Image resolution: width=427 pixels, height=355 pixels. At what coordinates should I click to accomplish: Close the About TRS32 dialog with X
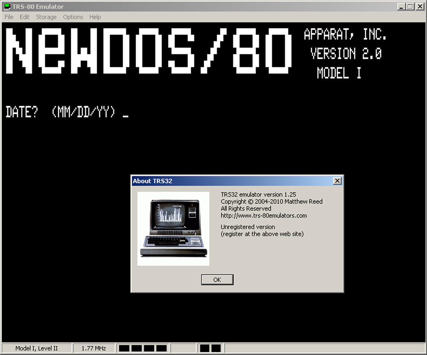click(x=337, y=181)
